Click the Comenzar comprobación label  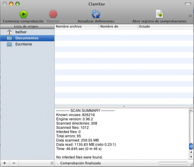[23, 21]
